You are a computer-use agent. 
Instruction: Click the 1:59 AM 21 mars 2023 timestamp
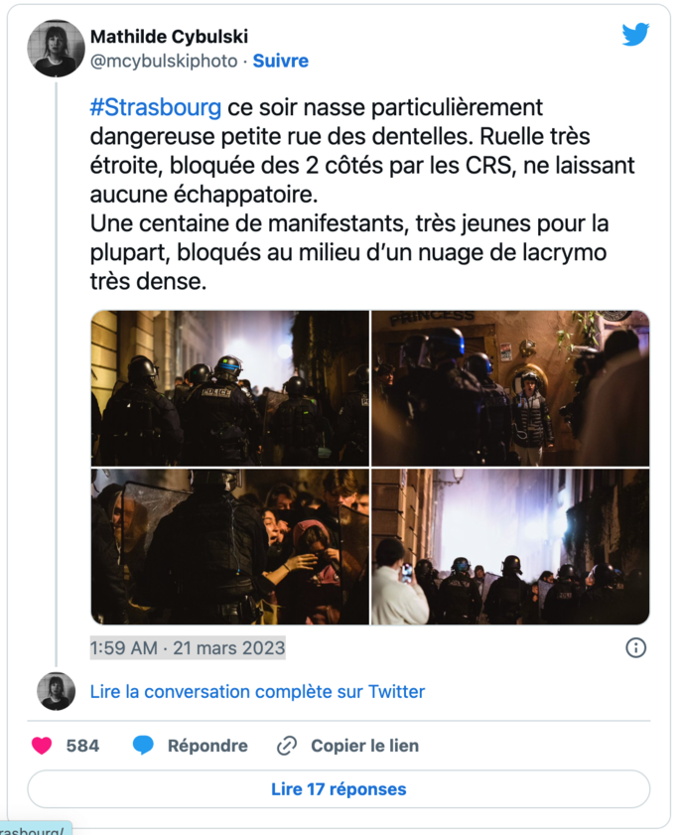coord(188,648)
